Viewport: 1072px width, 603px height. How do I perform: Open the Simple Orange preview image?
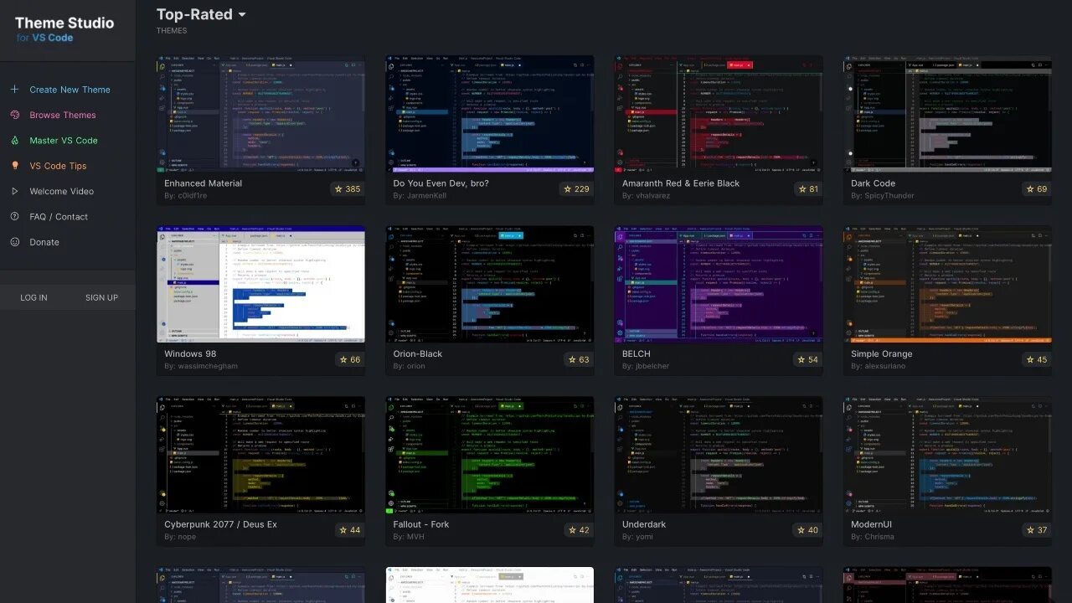(947, 284)
